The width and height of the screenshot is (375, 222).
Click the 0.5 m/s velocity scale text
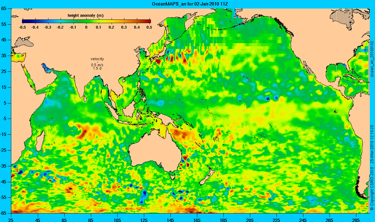tap(97, 65)
